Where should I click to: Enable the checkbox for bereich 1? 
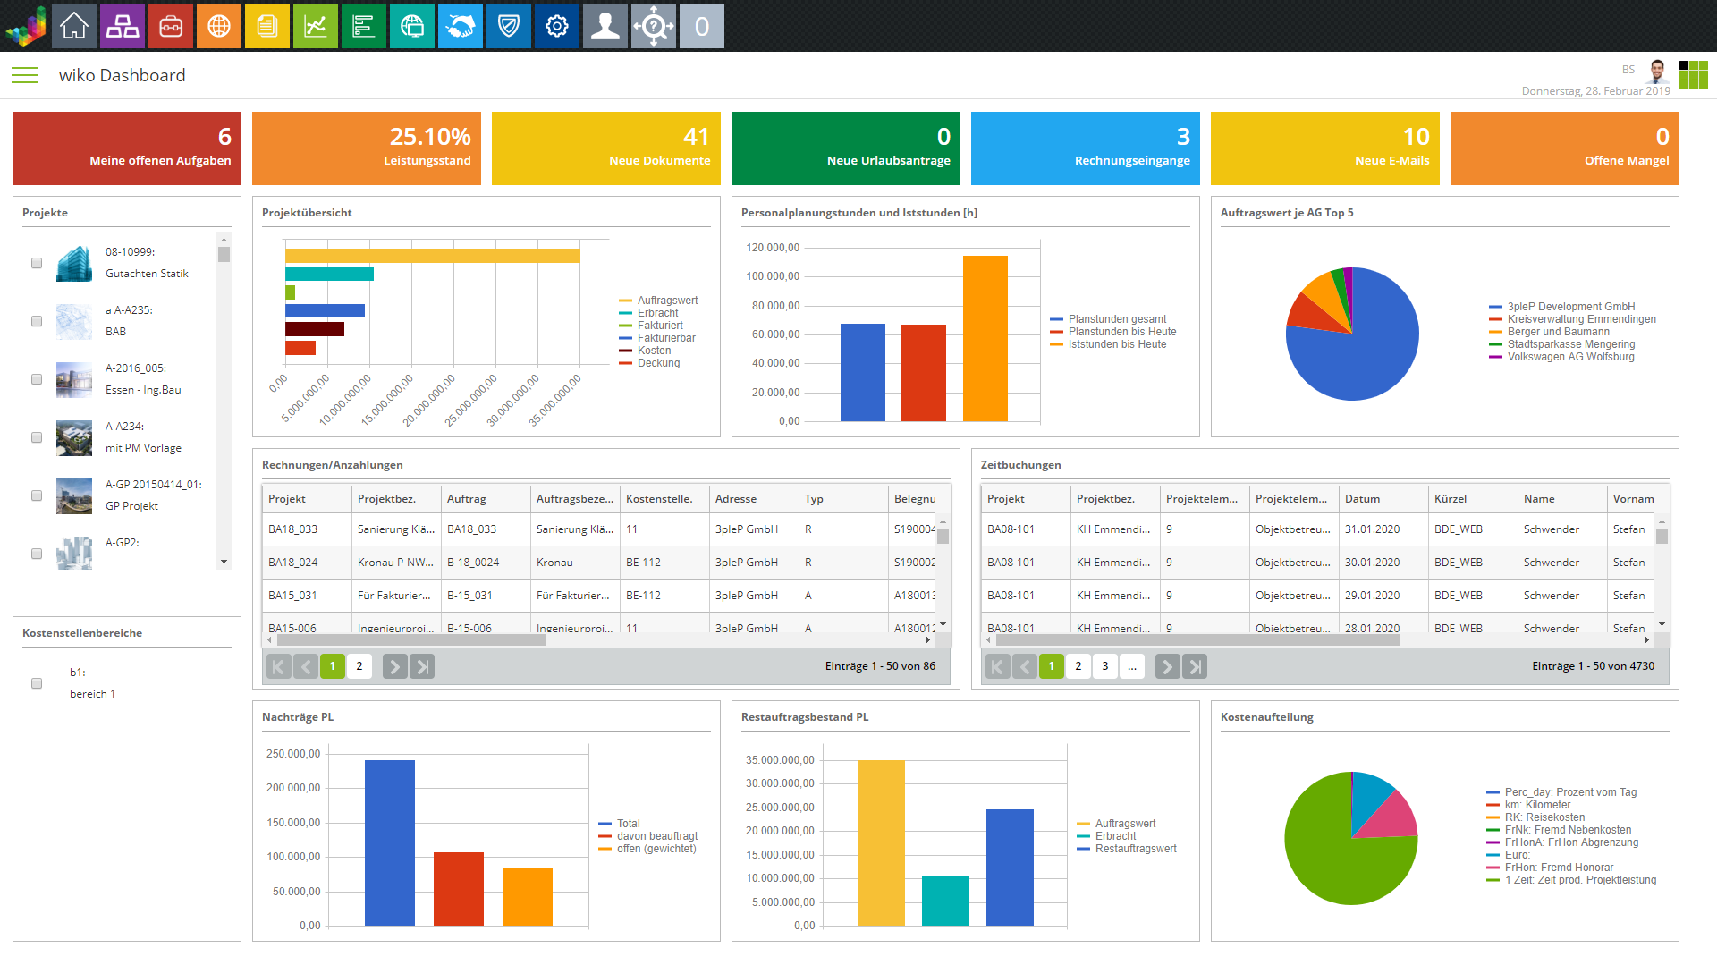[x=37, y=683]
